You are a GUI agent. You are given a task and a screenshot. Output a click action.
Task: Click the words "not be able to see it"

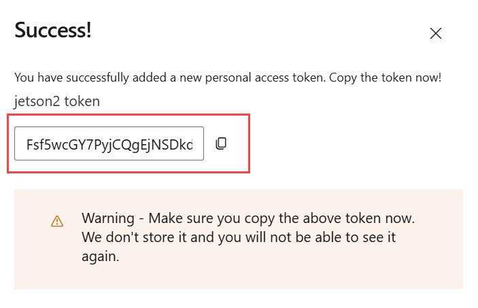(x=332, y=239)
